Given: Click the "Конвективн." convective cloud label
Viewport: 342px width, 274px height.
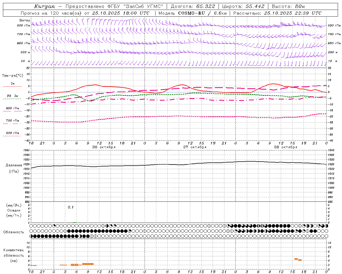Looking at the screenshot, I should (14, 250).
